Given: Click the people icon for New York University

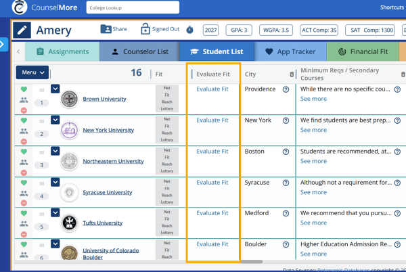Looking at the screenshot, I should (24, 131).
